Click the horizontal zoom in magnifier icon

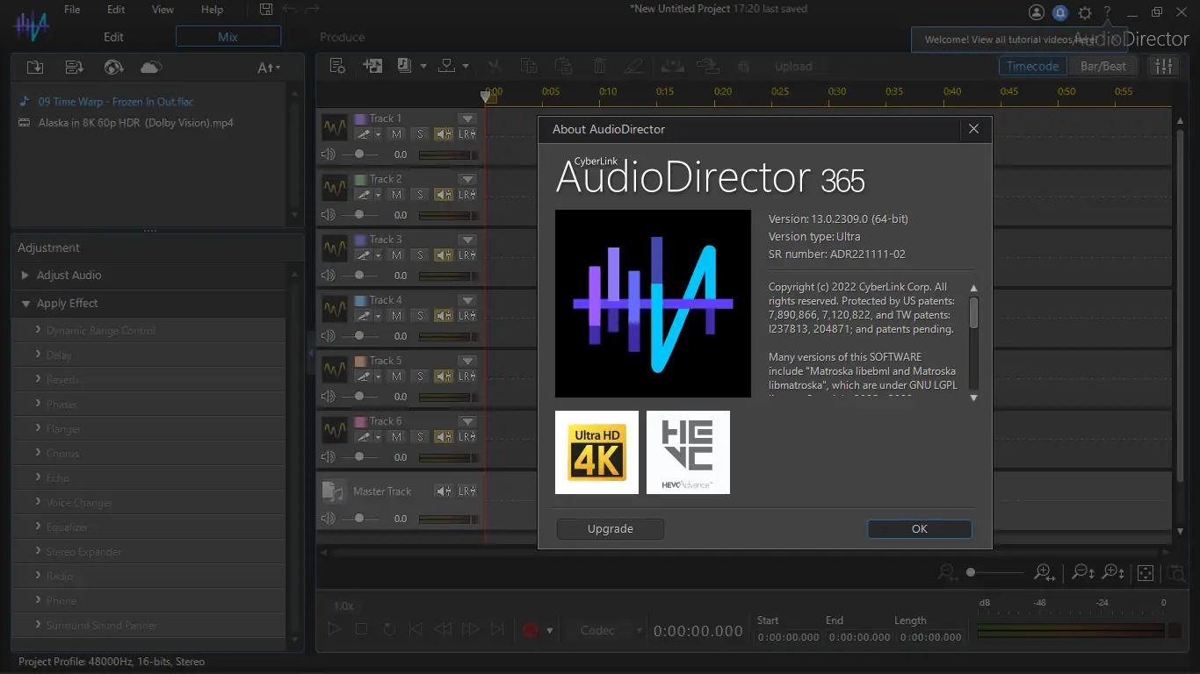[1044, 572]
